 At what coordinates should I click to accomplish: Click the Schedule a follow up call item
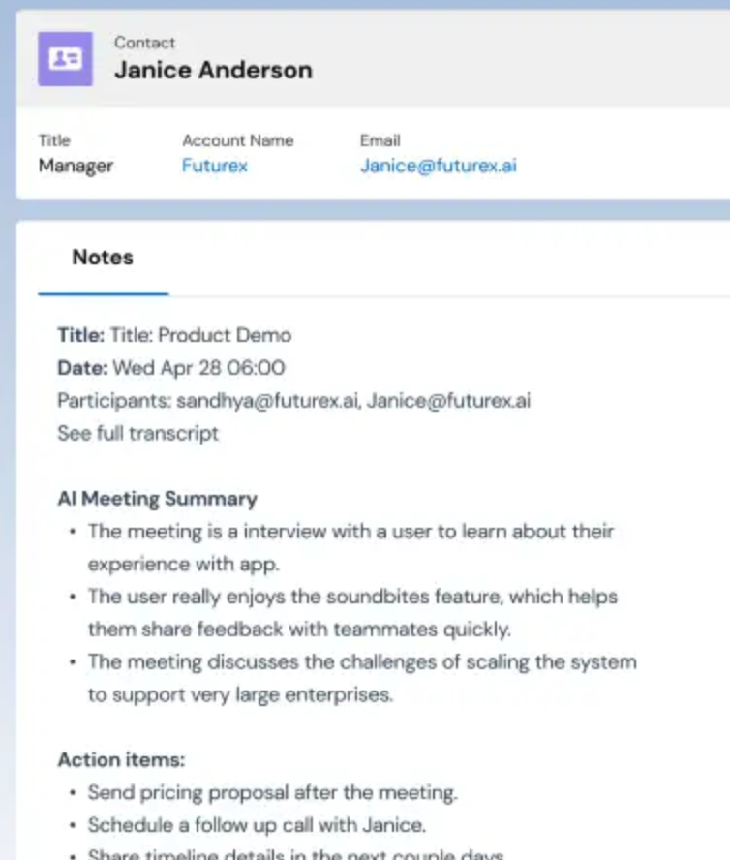(x=257, y=825)
